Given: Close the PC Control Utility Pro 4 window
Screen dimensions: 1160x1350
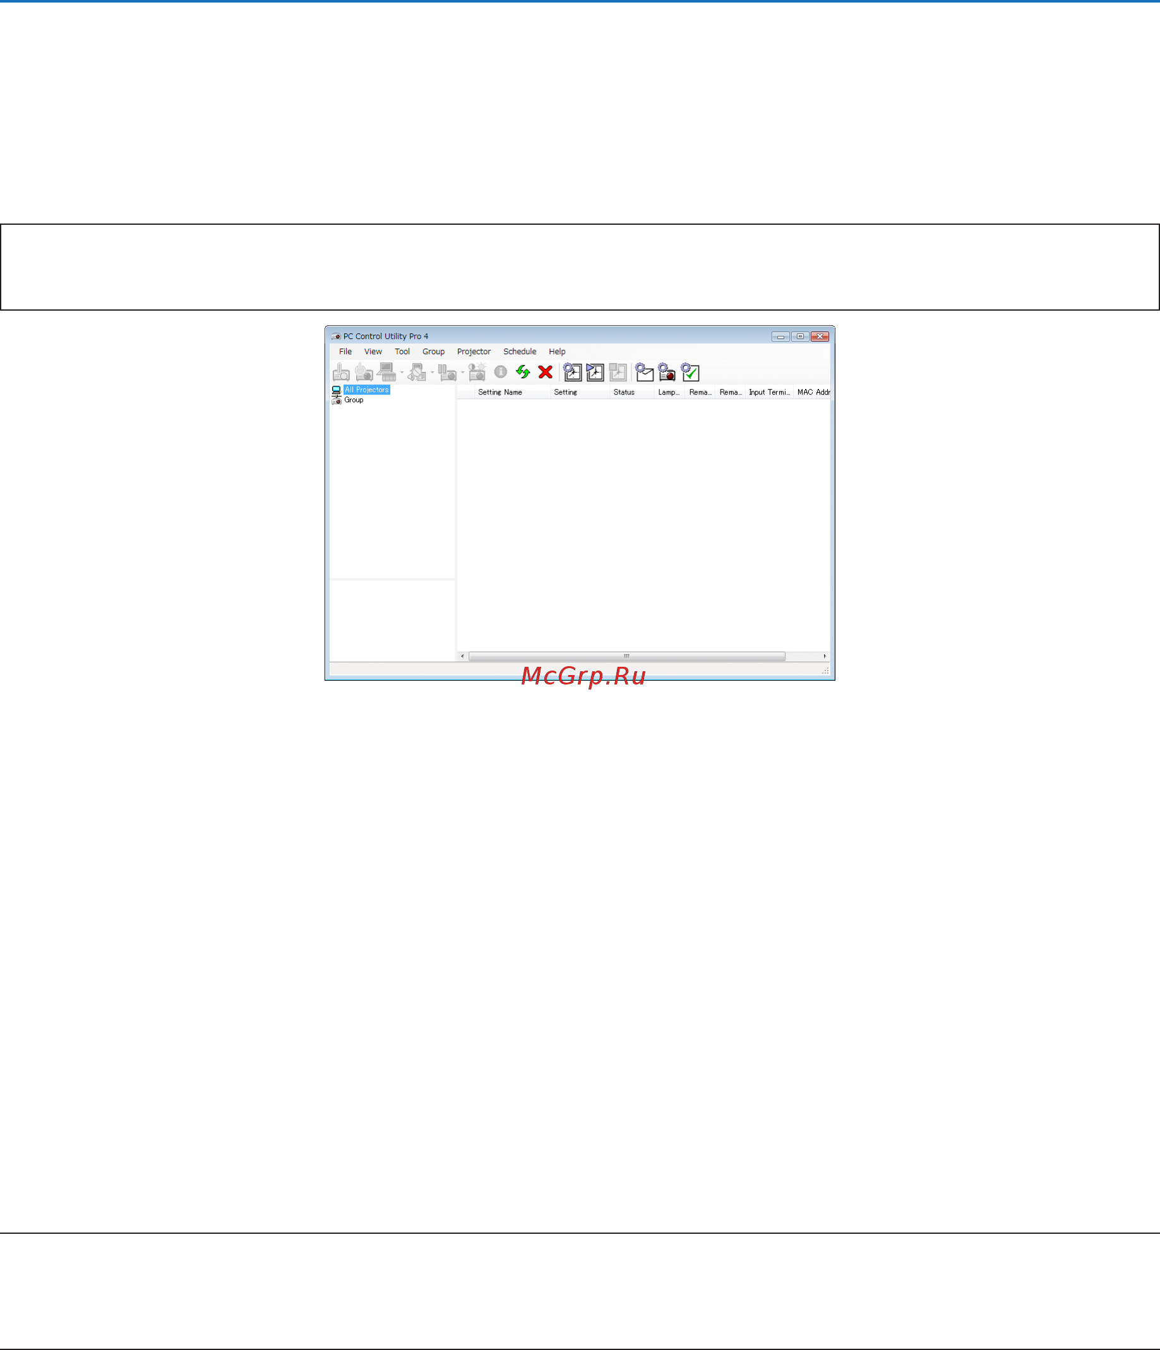Looking at the screenshot, I should (820, 336).
